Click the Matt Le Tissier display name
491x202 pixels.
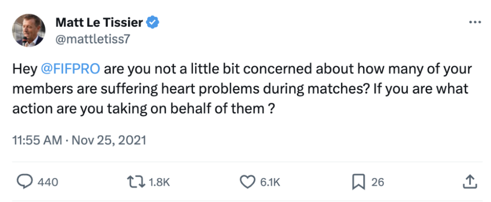pyautogui.click(x=99, y=23)
